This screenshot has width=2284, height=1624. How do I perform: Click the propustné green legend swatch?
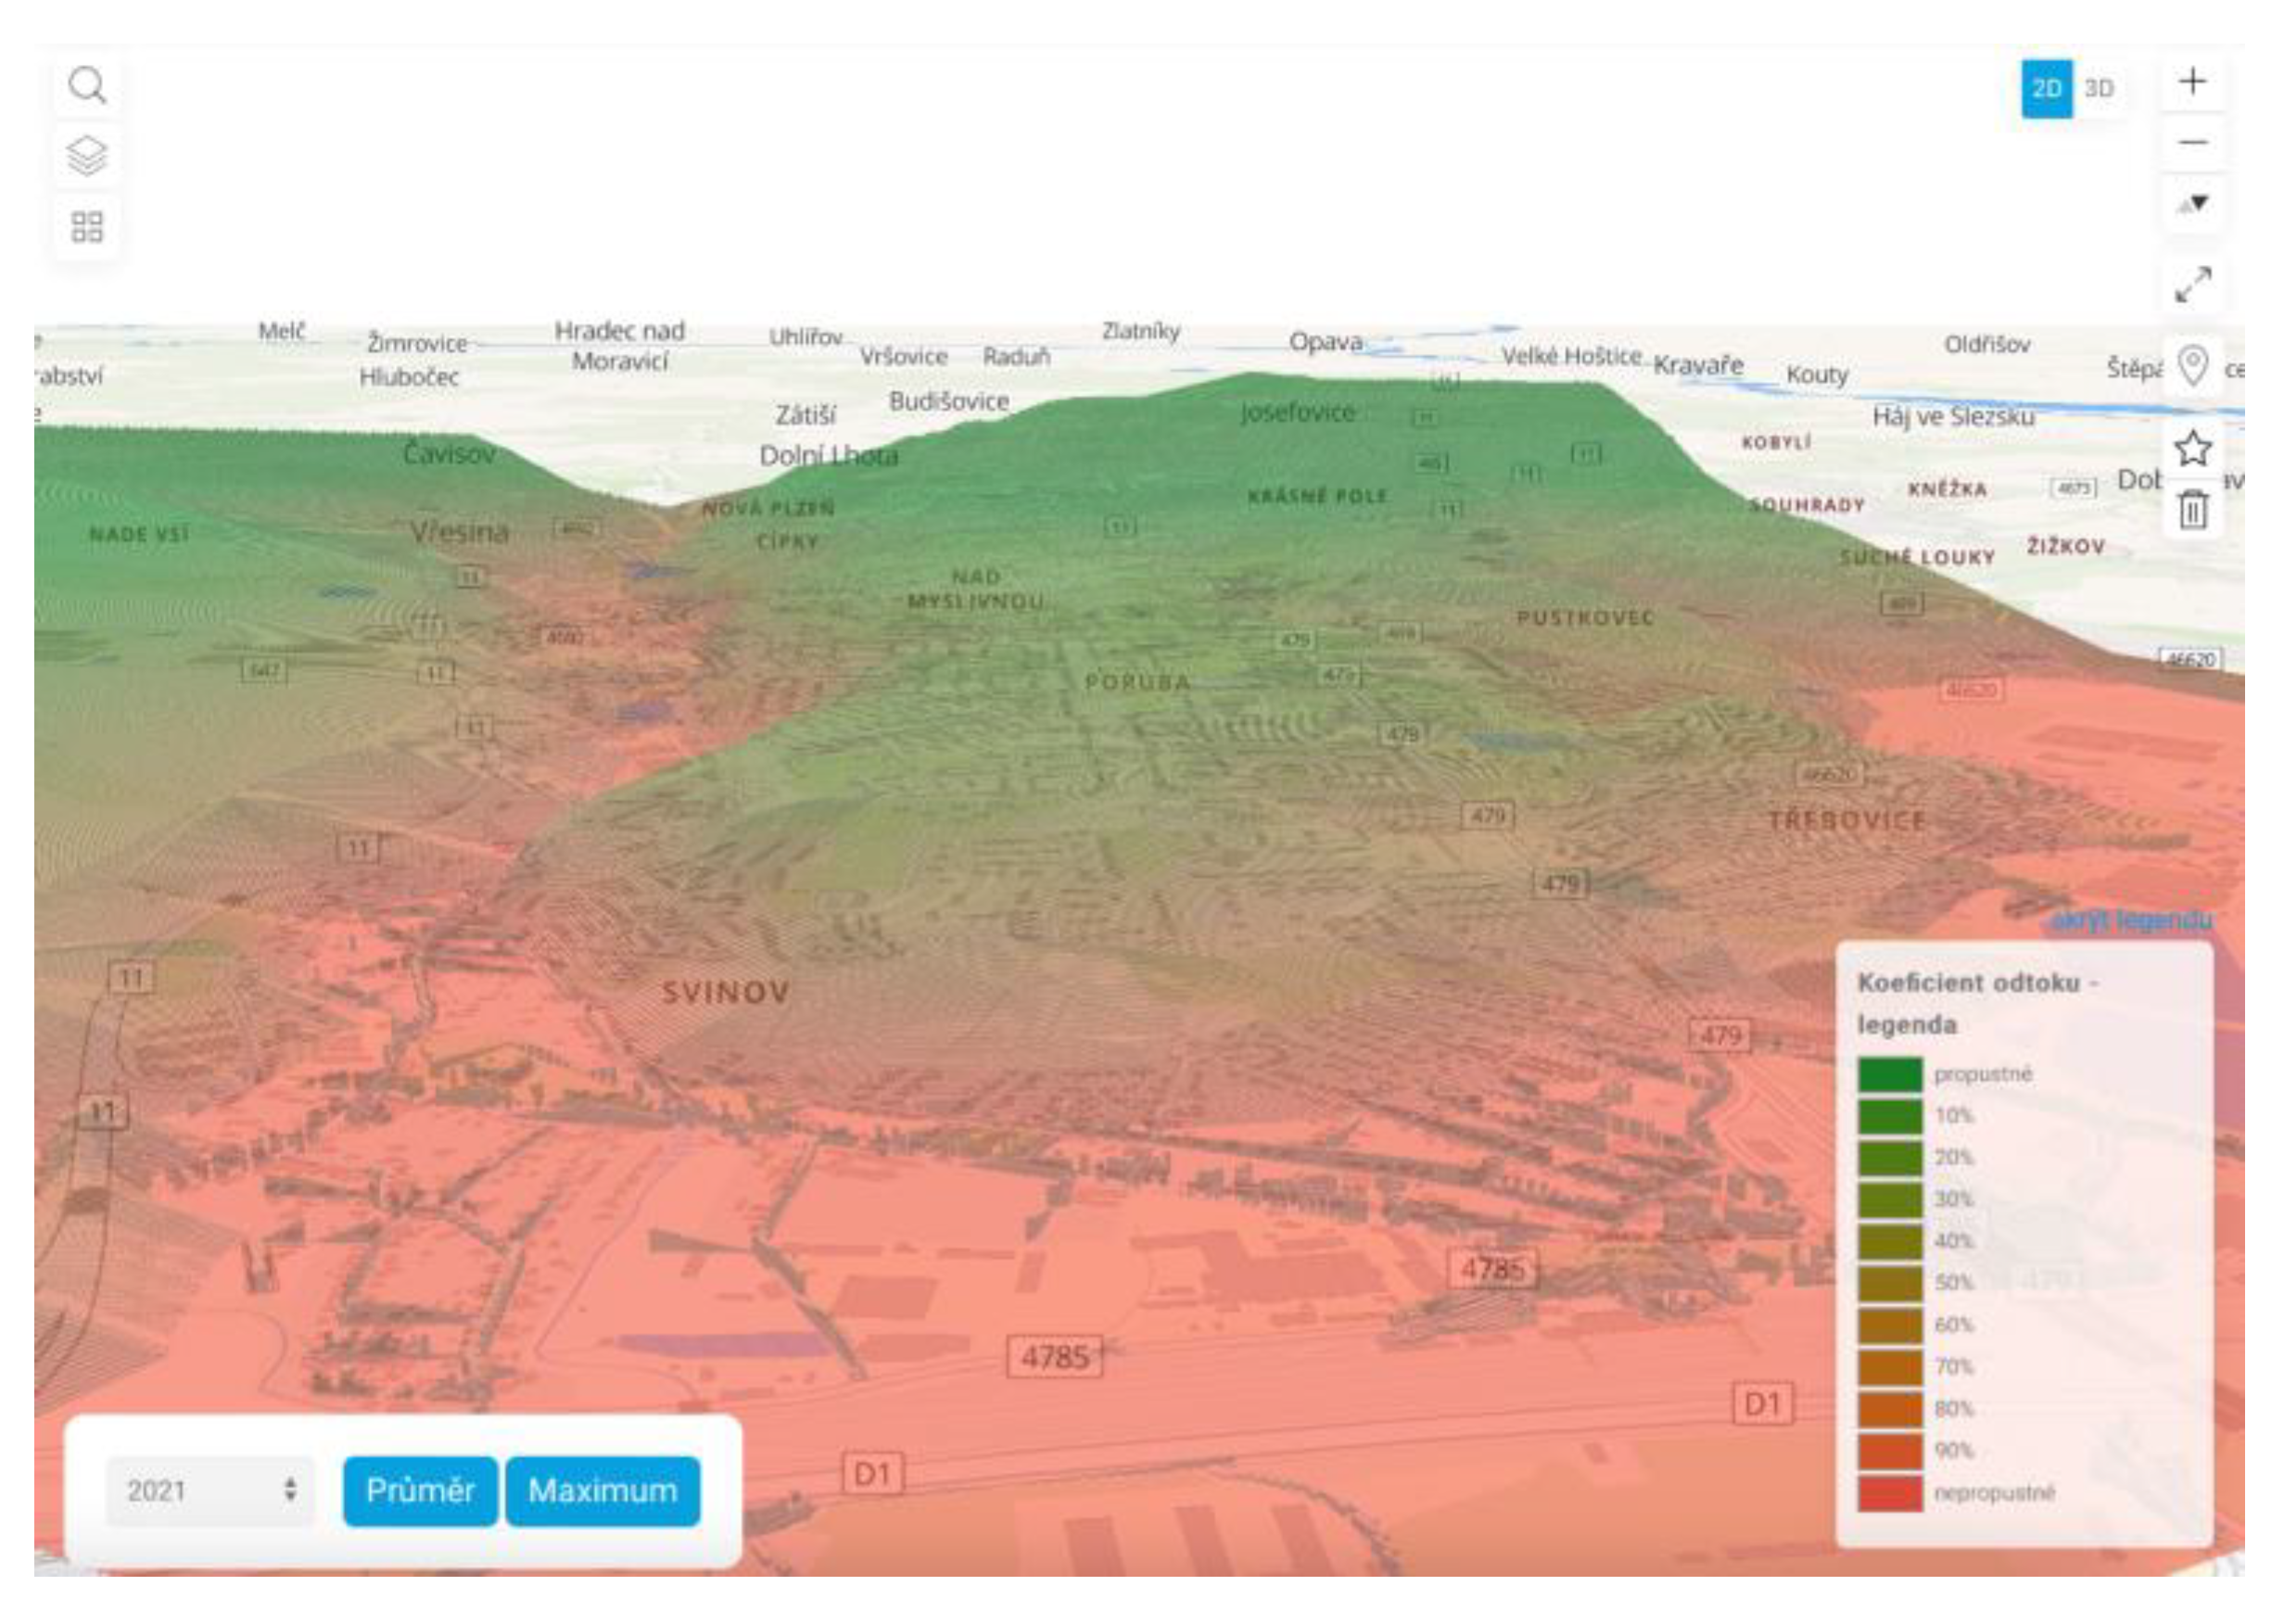(x=1889, y=1074)
